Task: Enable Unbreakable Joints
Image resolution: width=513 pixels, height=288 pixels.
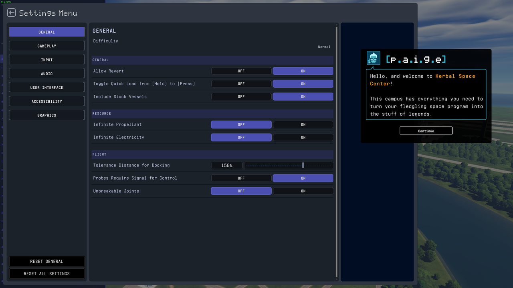Action: point(303,191)
